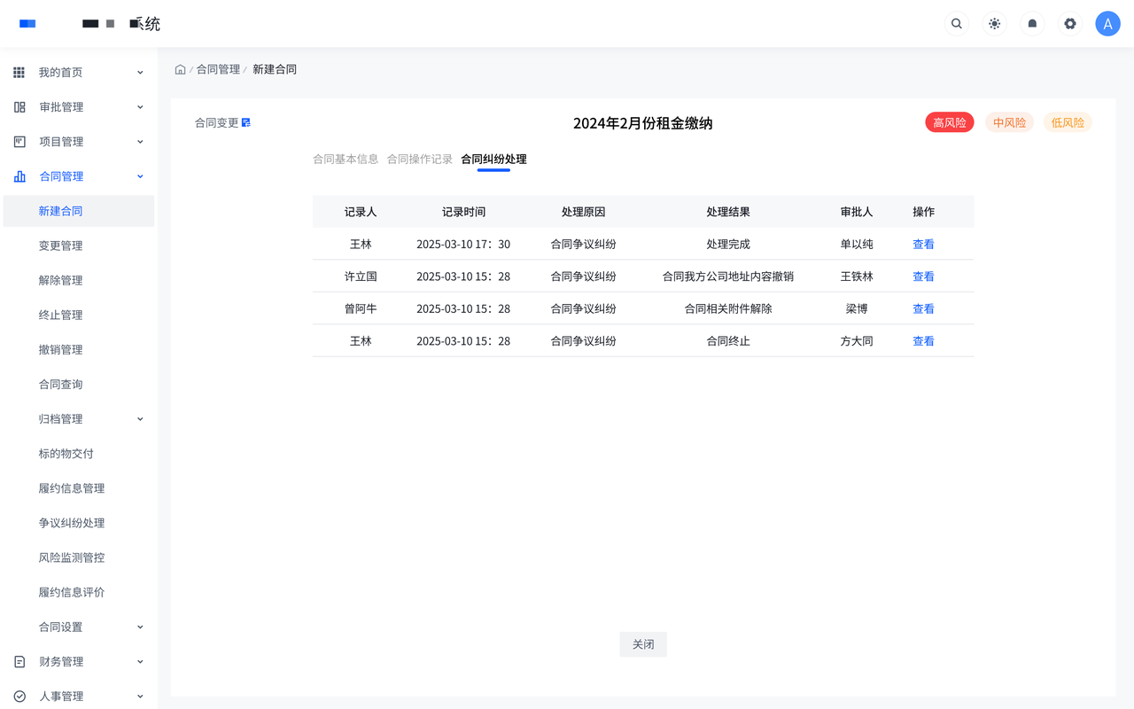1134x709 pixels.
Task: Click 合同管理 in the breadcrumb
Action: click(x=218, y=69)
